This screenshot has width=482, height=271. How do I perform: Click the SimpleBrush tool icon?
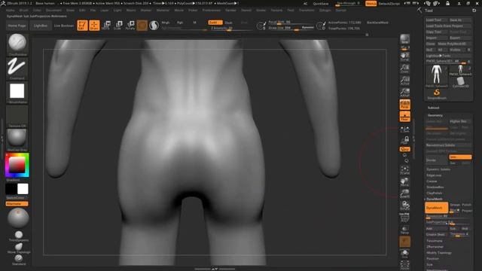(x=437, y=94)
